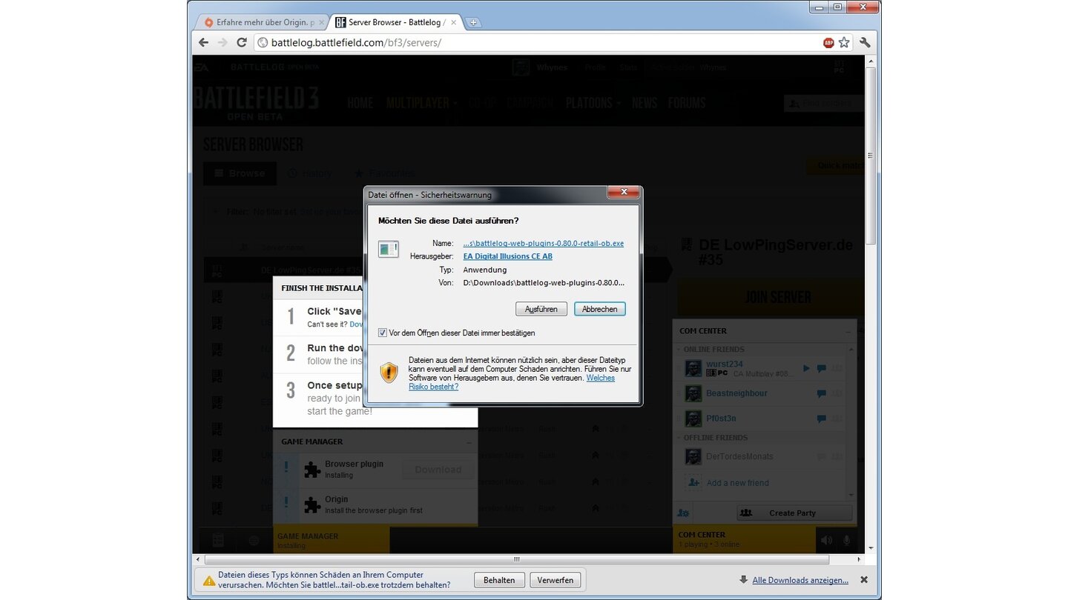Viewport: 1068px width, 600px height.
Task: Open chat with Pf0st3n
Action: [x=822, y=419]
